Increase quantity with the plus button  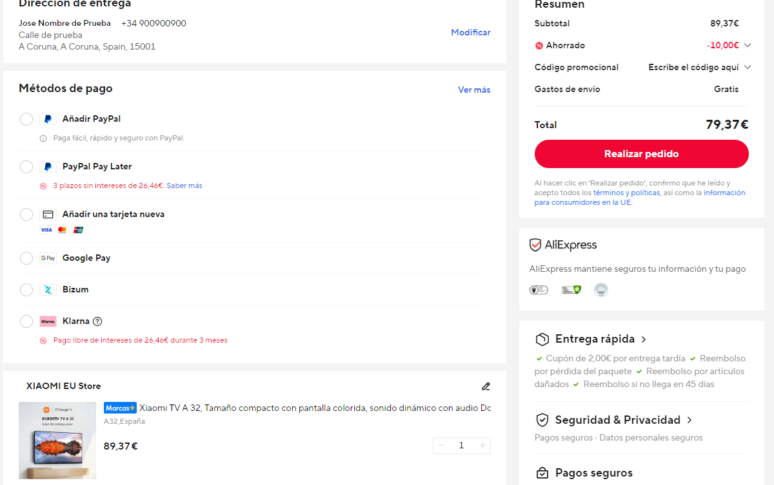[x=482, y=446]
